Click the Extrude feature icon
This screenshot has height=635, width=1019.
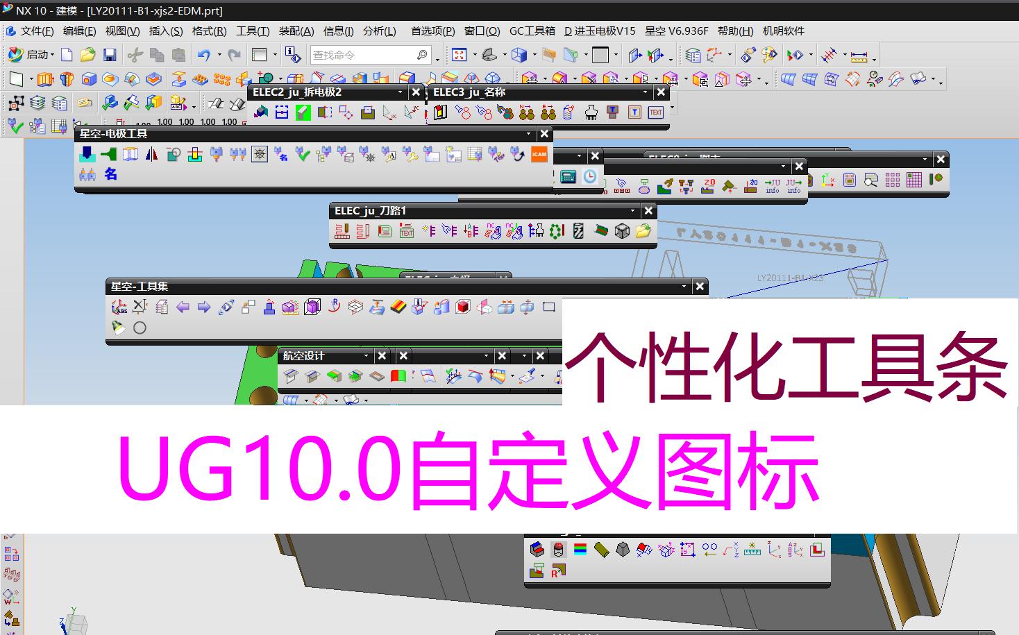tap(45, 79)
